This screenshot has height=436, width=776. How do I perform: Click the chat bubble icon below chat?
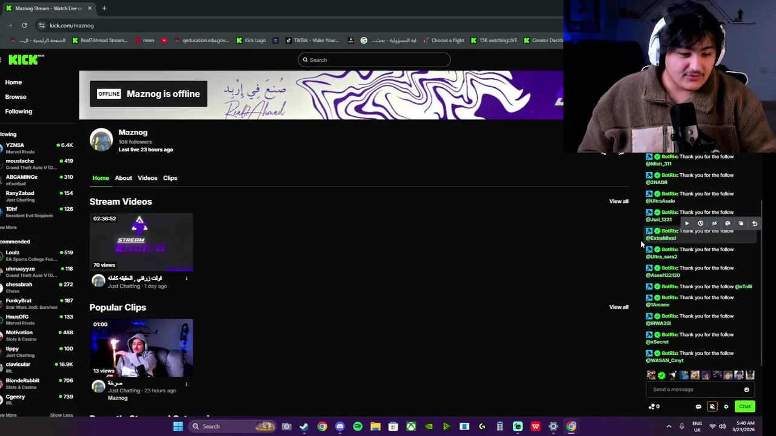click(698, 407)
